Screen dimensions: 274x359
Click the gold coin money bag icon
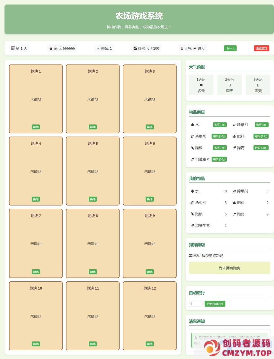click(51, 48)
